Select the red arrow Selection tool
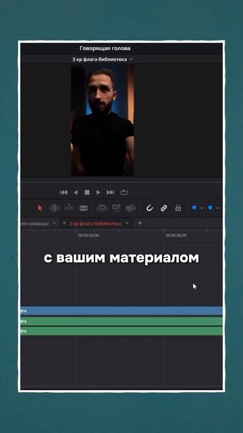 click(40, 208)
